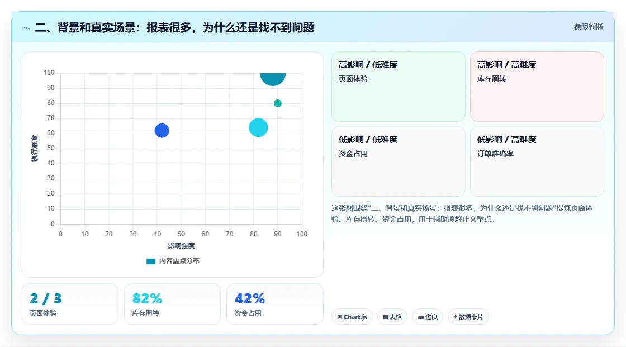Click the 表格 chip icon
626x347 pixels.
(x=386, y=317)
